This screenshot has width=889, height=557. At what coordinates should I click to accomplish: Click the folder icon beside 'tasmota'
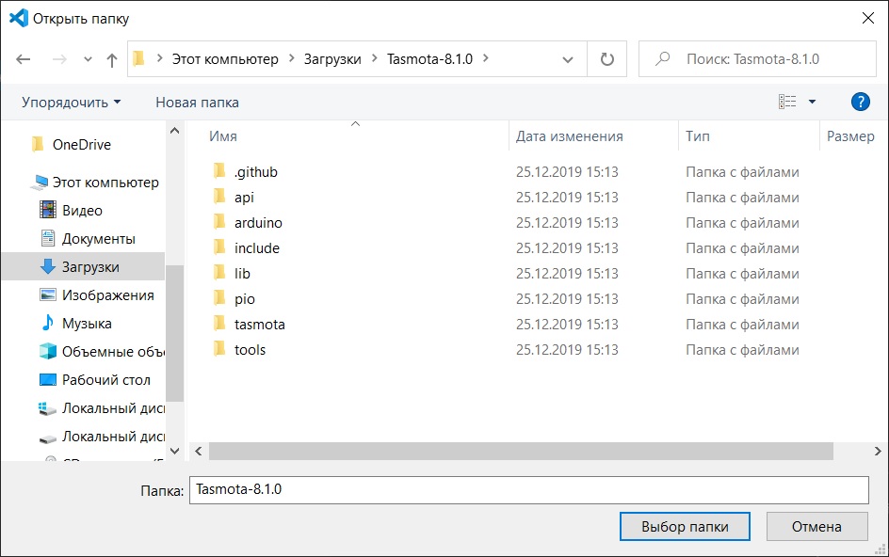(x=219, y=324)
